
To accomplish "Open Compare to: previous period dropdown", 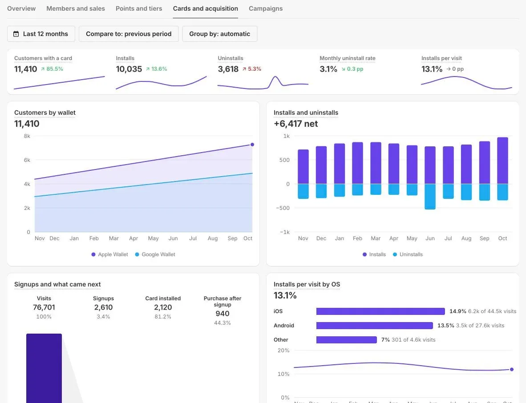I will coord(129,34).
